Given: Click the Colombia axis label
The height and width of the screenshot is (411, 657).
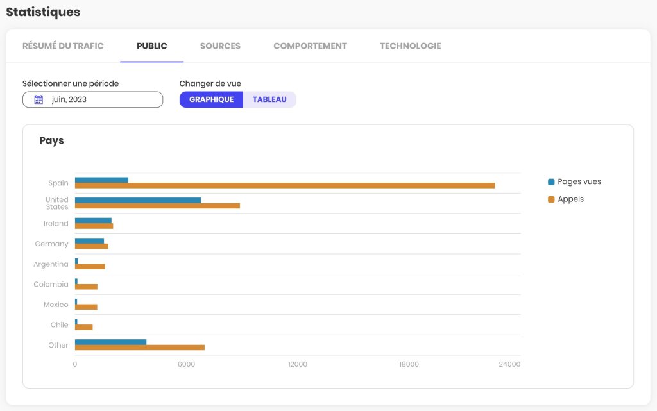Looking at the screenshot, I should click(x=51, y=284).
